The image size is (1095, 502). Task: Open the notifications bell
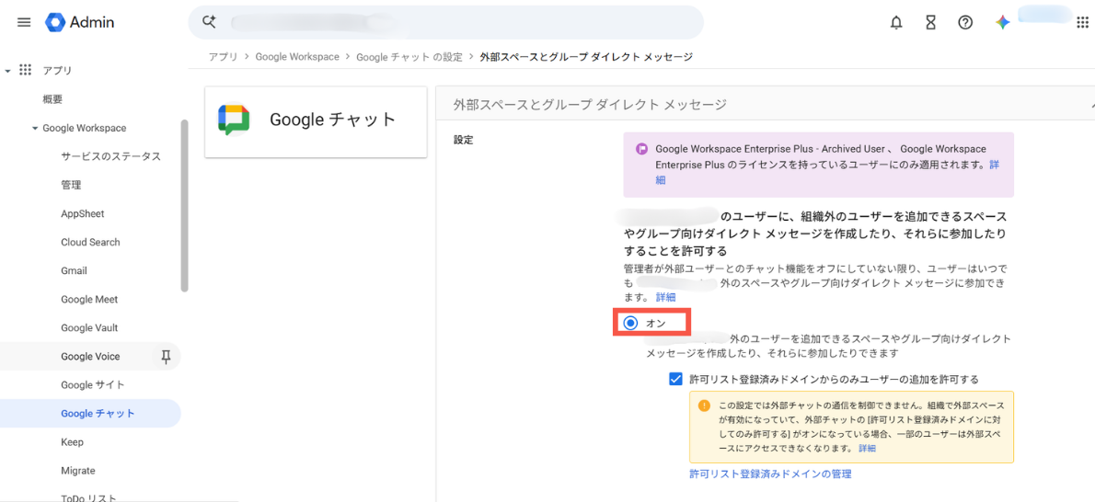pyautogui.click(x=896, y=22)
